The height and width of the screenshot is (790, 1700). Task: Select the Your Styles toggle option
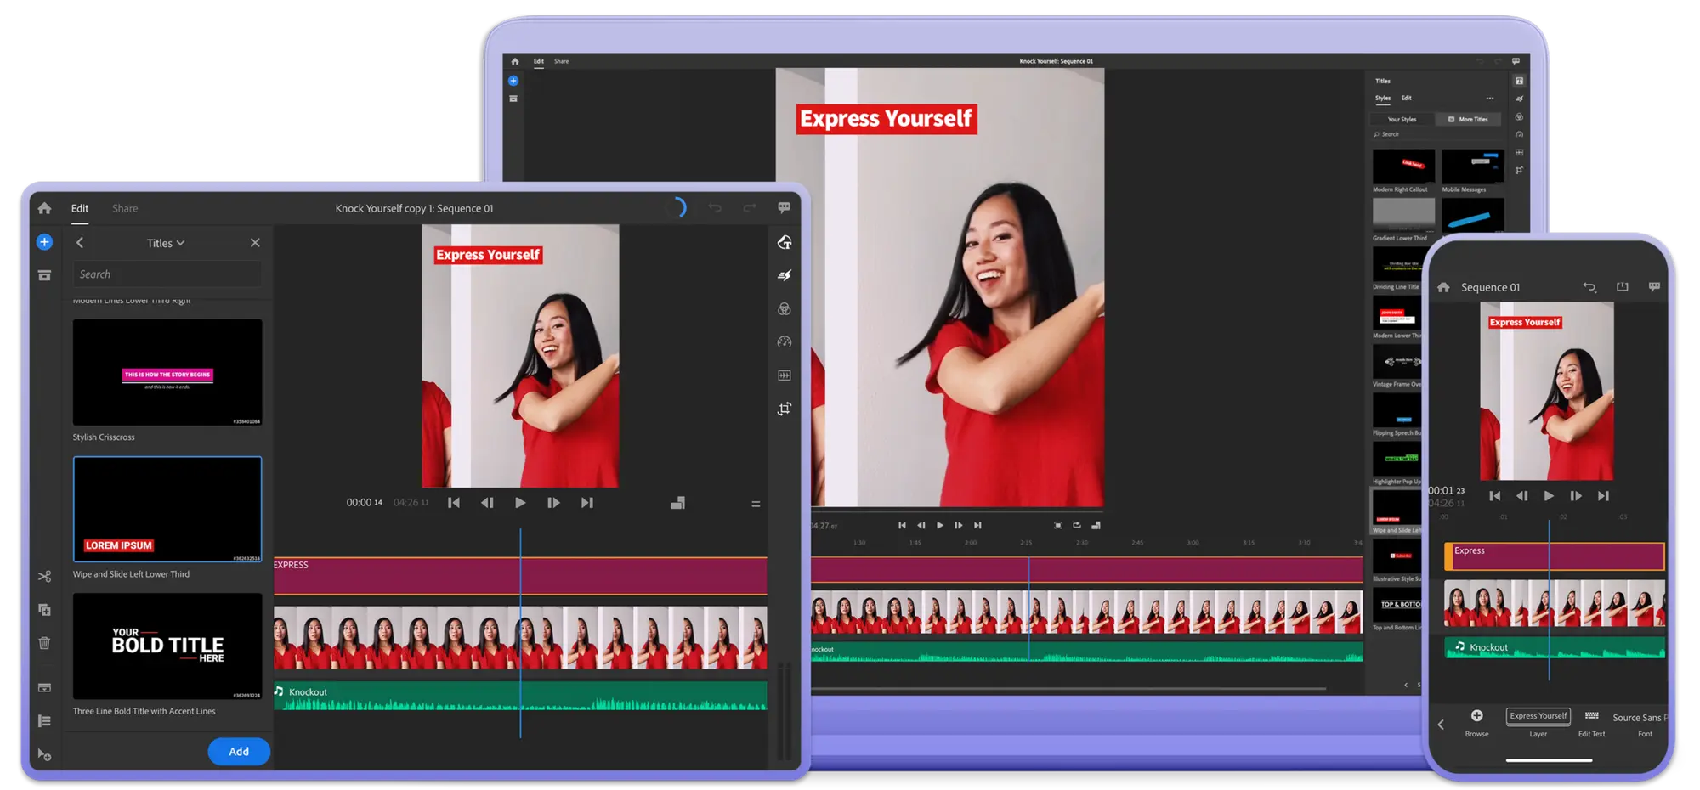(1401, 119)
